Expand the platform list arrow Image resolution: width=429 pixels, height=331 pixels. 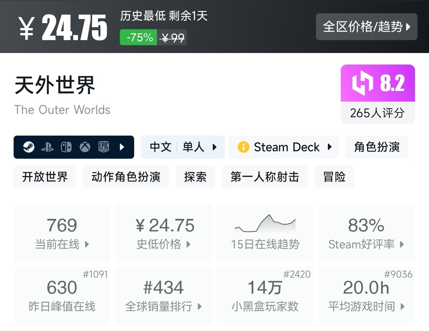click(122, 147)
